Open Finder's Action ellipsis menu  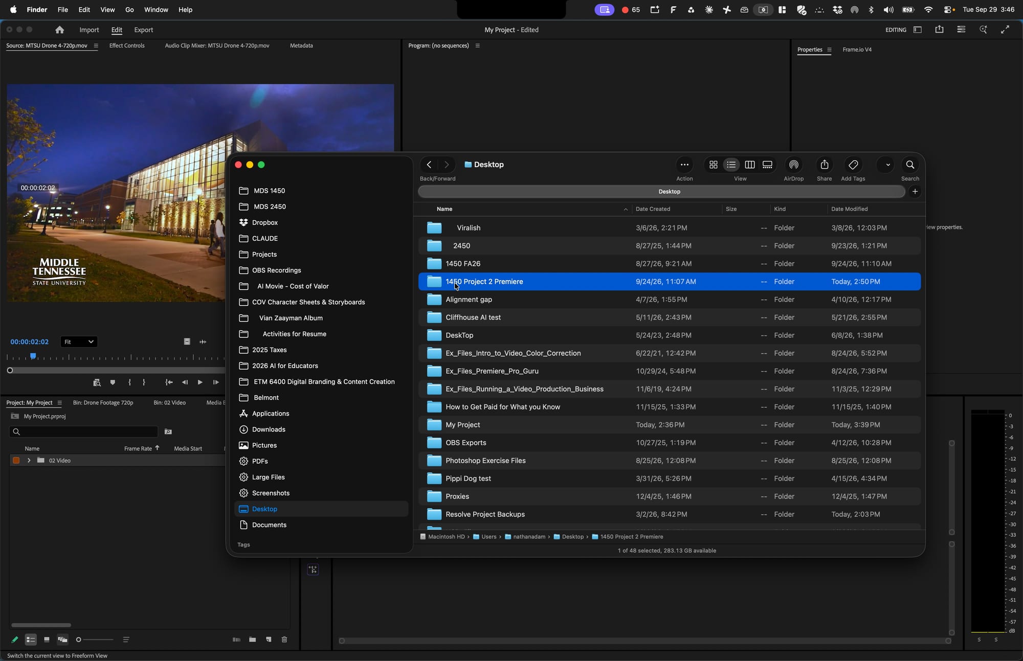point(684,165)
